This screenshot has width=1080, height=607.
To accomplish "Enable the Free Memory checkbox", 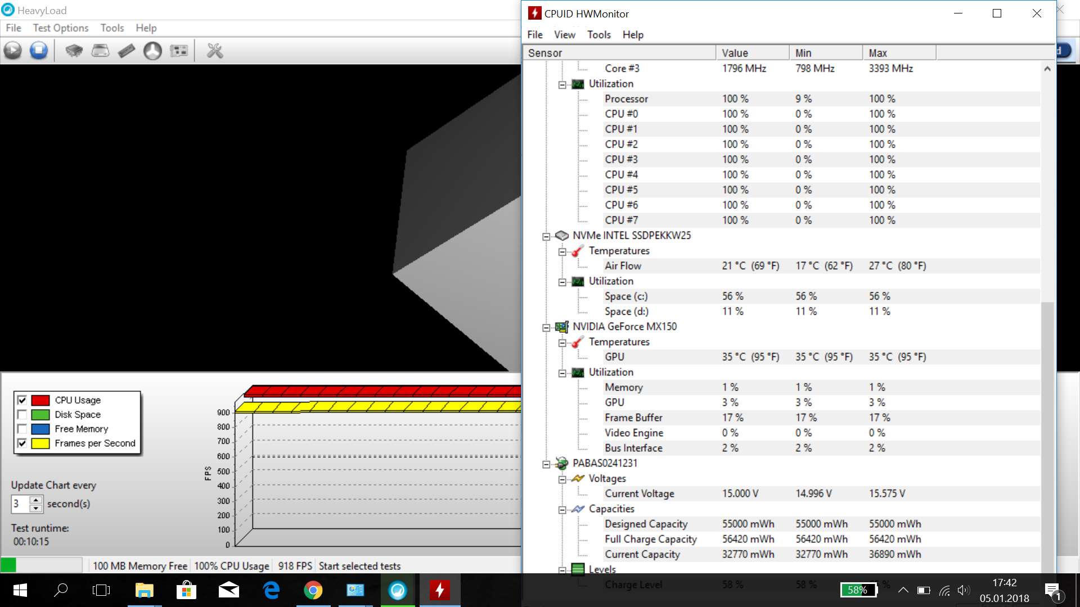I will (22, 429).
